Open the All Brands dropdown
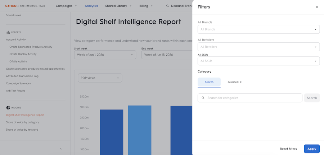The image size is (324, 155). pyautogui.click(x=258, y=29)
